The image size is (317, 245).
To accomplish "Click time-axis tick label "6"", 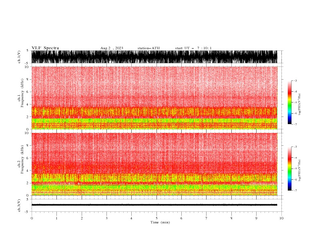I will tap(181, 218).
